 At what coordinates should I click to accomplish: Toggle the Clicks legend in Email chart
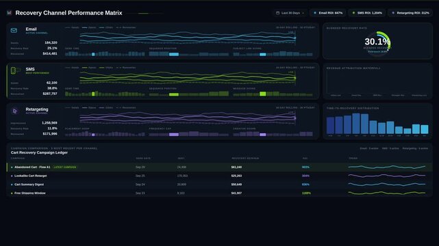tap(106, 27)
